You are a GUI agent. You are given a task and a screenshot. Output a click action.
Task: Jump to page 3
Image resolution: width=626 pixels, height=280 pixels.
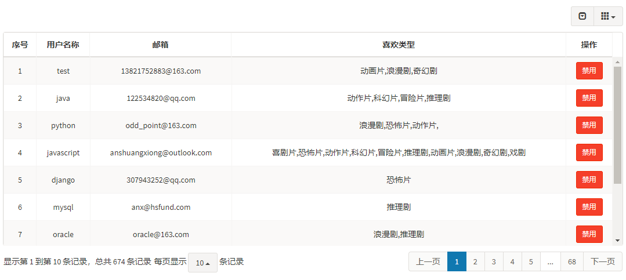click(494, 261)
